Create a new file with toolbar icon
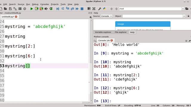Image resolution: width=191 pixels, height=107 pixels. [1, 9]
